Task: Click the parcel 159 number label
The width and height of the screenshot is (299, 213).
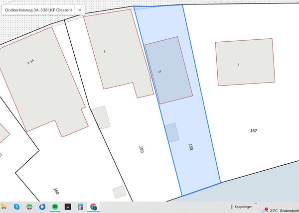Action: tap(141, 148)
